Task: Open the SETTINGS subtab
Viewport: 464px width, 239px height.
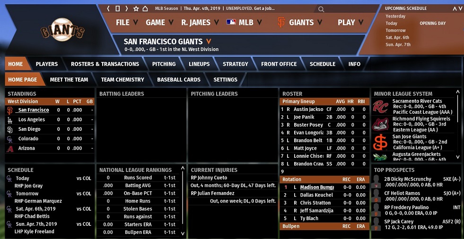Action: tap(225, 79)
